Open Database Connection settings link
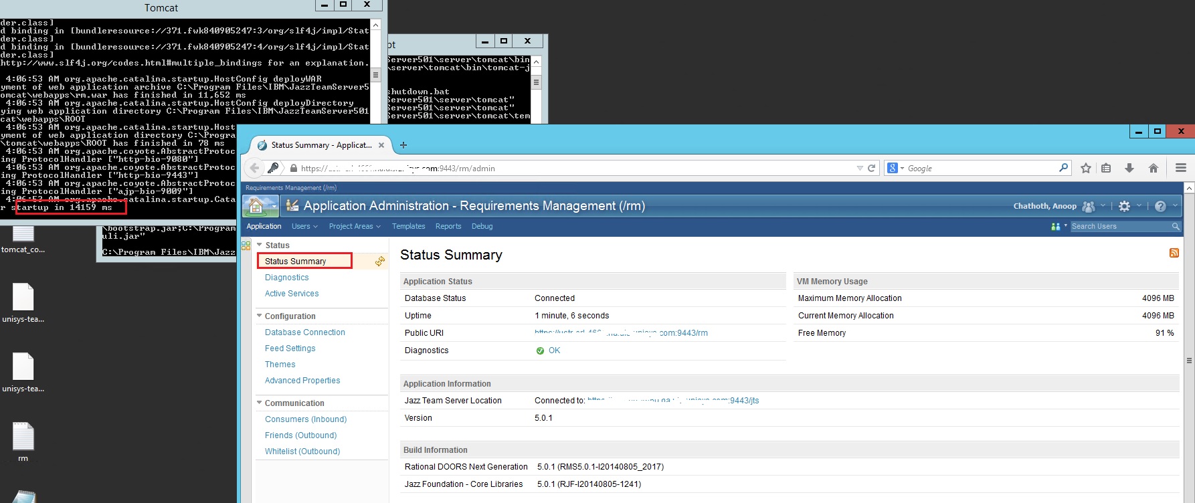Screen dimensions: 1195x503 (305, 332)
